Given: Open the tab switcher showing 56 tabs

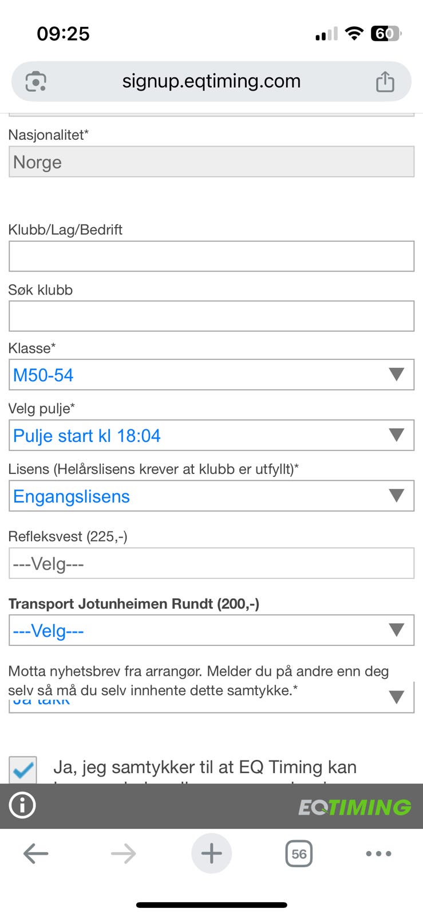Looking at the screenshot, I should click(x=299, y=854).
